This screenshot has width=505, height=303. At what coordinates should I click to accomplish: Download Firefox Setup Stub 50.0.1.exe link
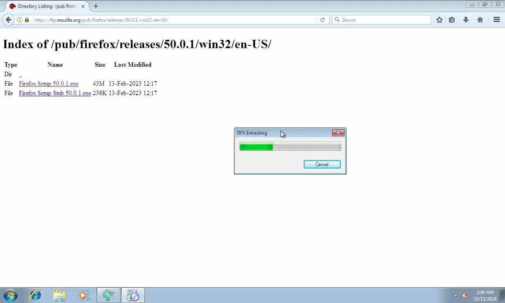click(x=55, y=93)
